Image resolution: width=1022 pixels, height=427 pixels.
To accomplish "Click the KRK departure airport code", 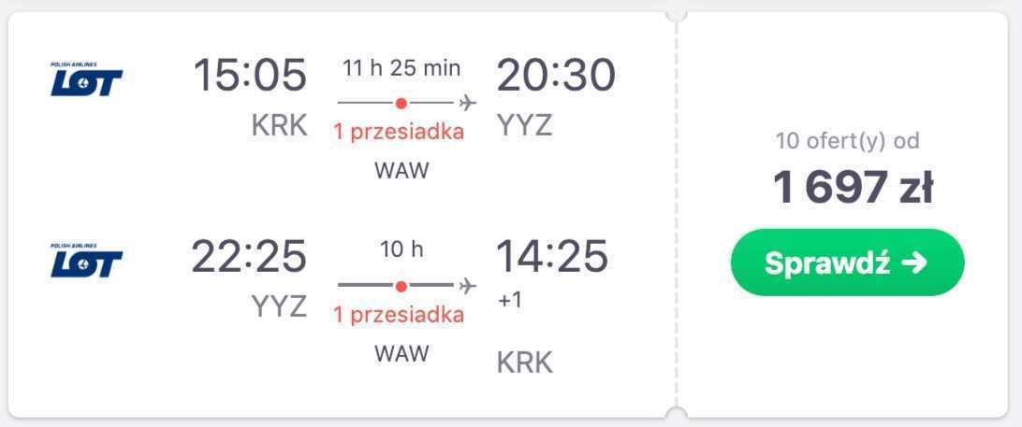I will tap(279, 125).
